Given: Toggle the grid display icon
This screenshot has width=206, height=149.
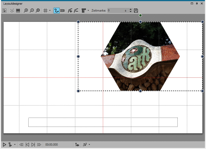Looking at the screenshot, I should [45, 11].
